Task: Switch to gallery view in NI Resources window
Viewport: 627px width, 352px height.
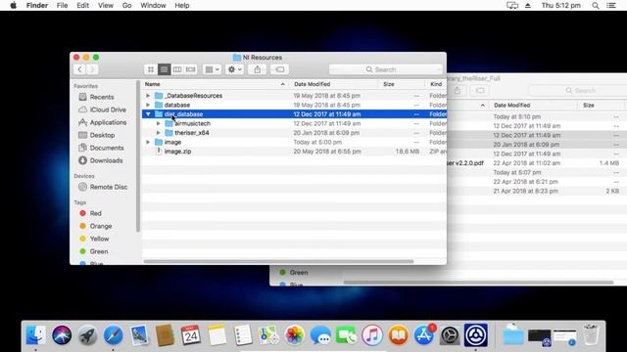Action: pos(191,69)
